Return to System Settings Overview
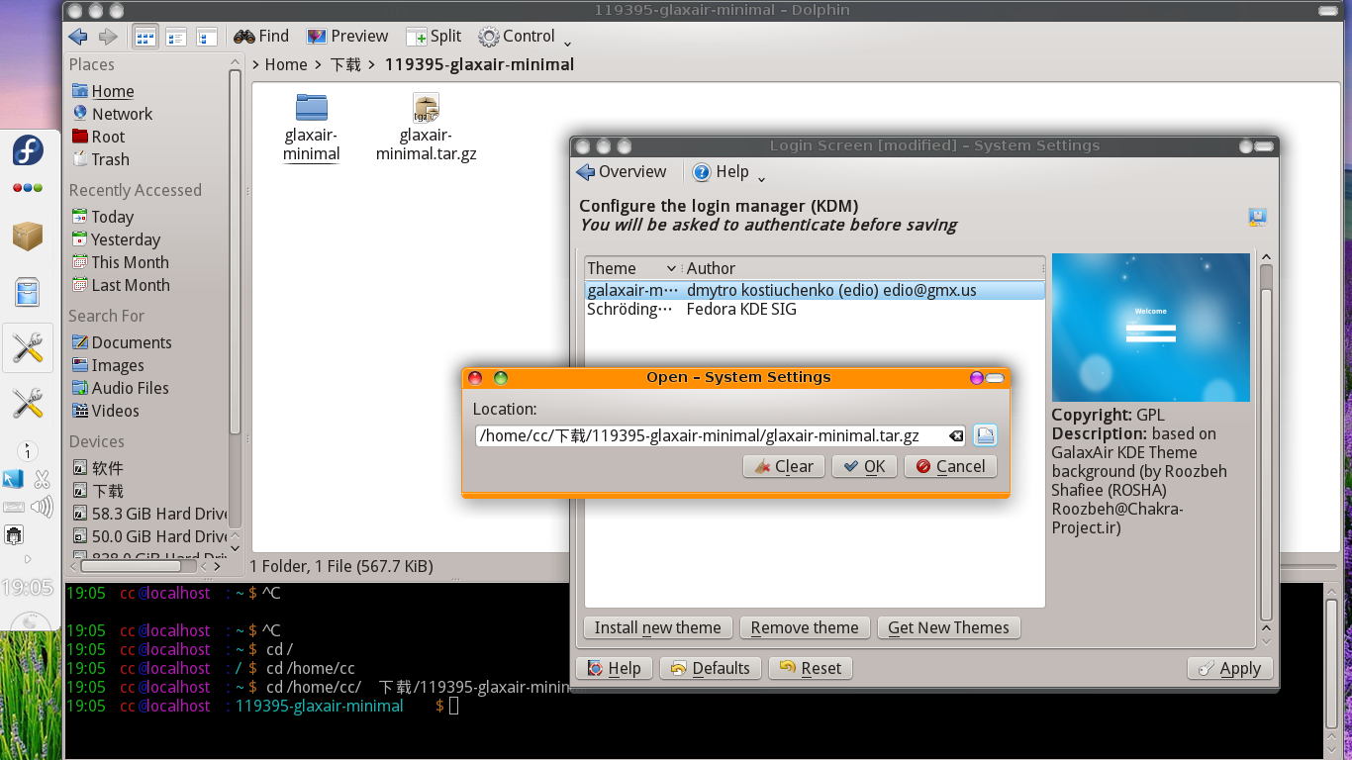1352x760 pixels. pyautogui.click(x=622, y=172)
